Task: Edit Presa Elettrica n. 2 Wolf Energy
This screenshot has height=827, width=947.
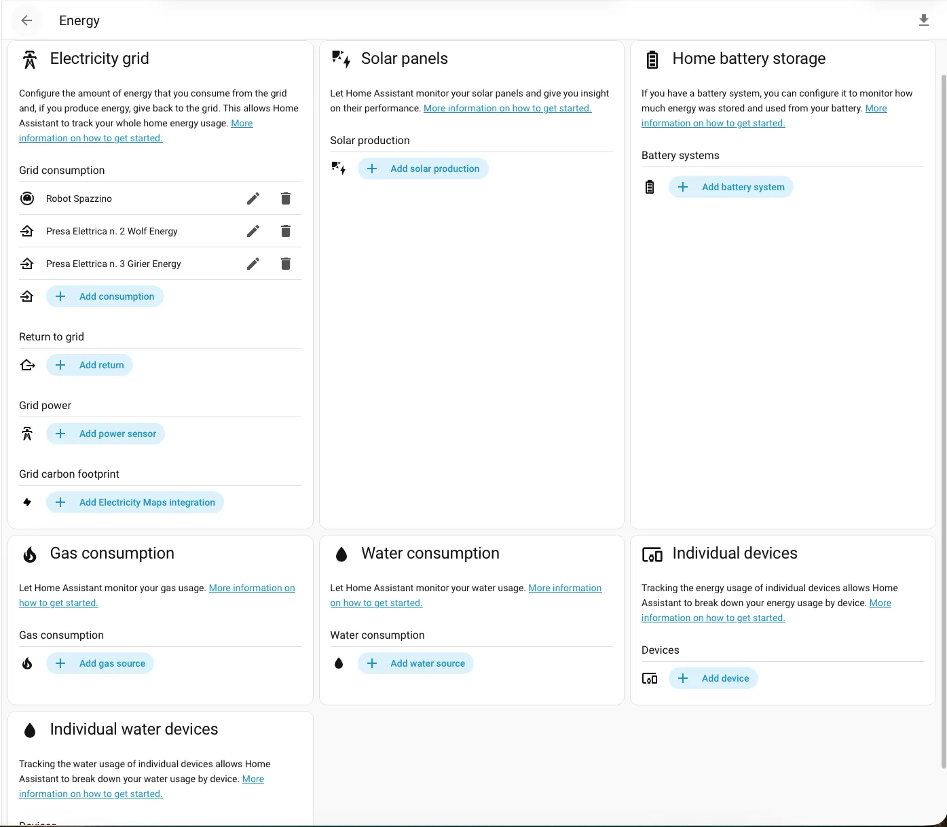Action: coord(253,231)
